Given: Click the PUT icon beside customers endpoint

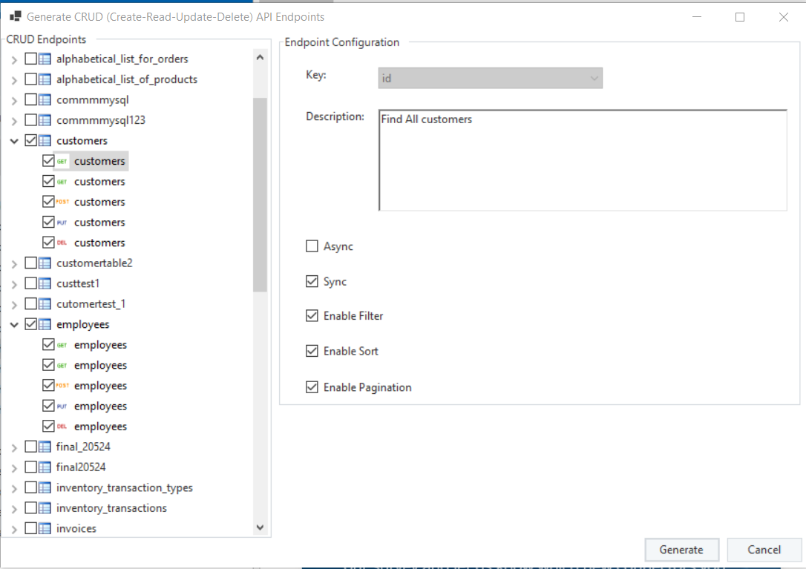Looking at the screenshot, I should tap(62, 223).
